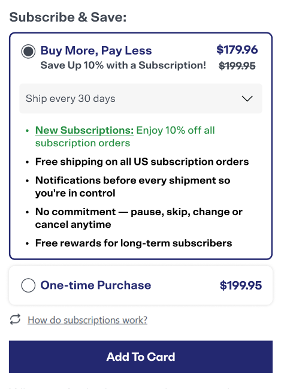Choose the One-time Purchase radio button
Viewport: 281px width, 389px height.
click(x=28, y=285)
